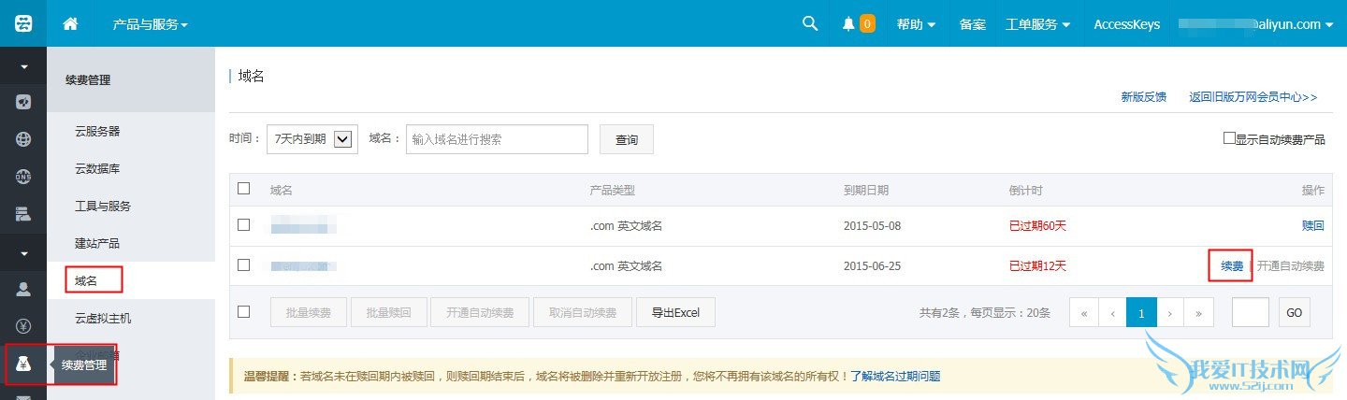
Task: Click the yen billing icon in sidebar
Action: [x=23, y=326]
